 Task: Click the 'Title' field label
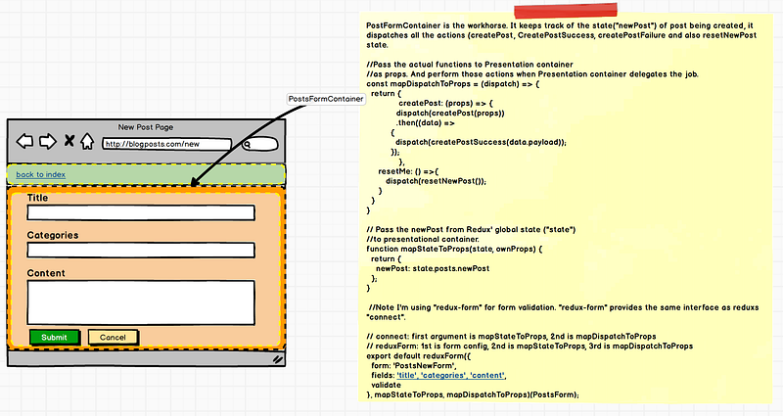37,198
